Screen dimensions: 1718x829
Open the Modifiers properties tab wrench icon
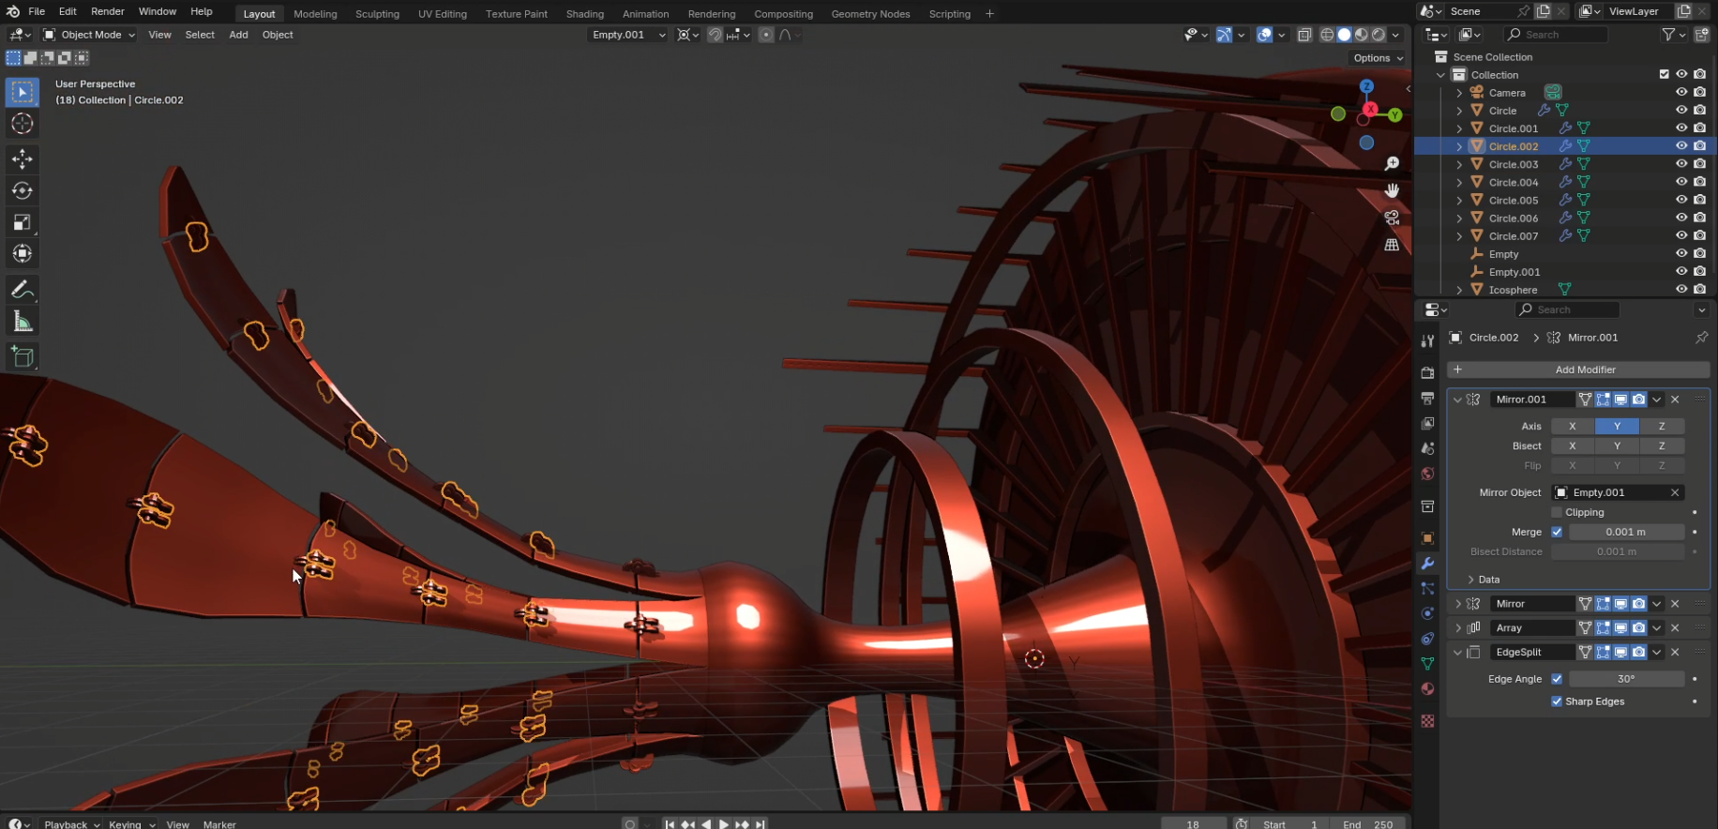1427,564
